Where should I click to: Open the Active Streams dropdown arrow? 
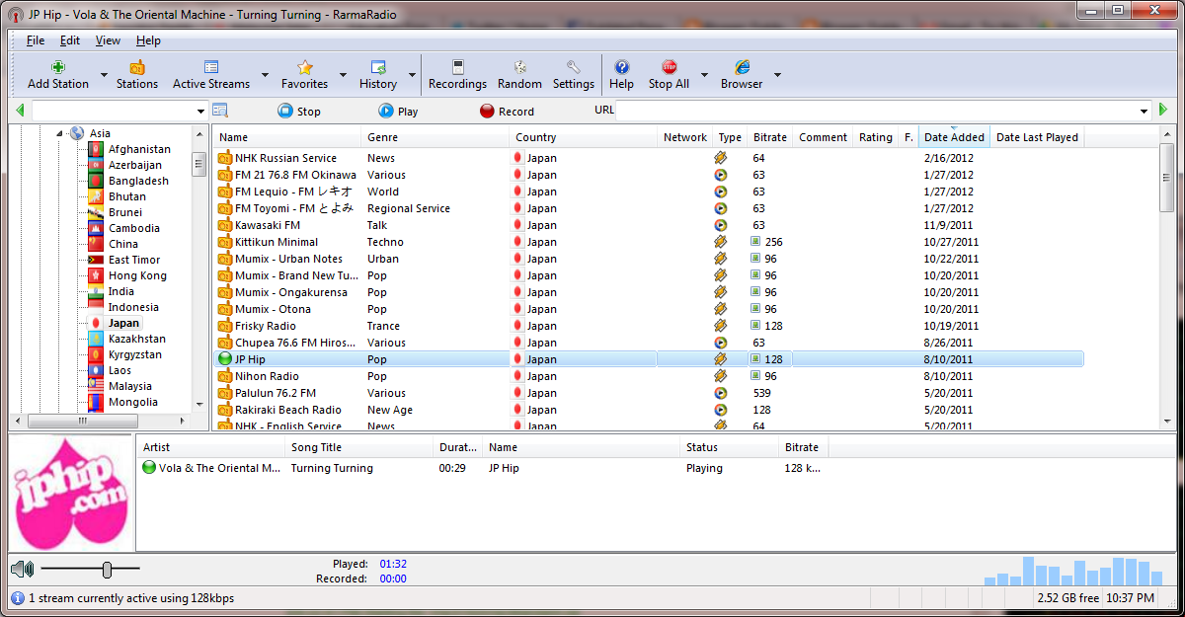tap(265, 75)
